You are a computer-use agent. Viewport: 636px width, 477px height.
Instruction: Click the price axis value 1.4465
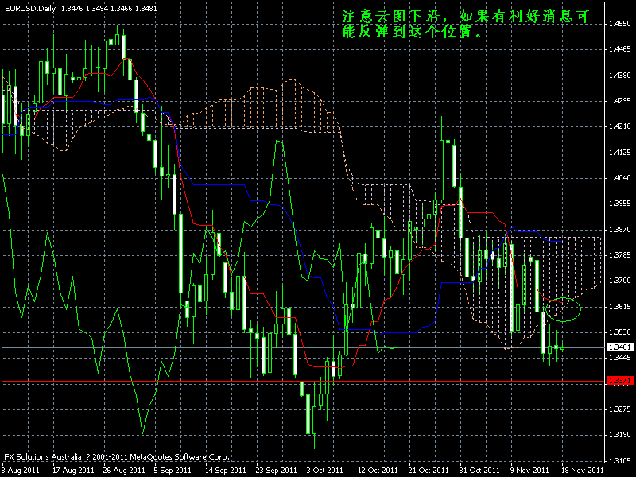(620, 50)
